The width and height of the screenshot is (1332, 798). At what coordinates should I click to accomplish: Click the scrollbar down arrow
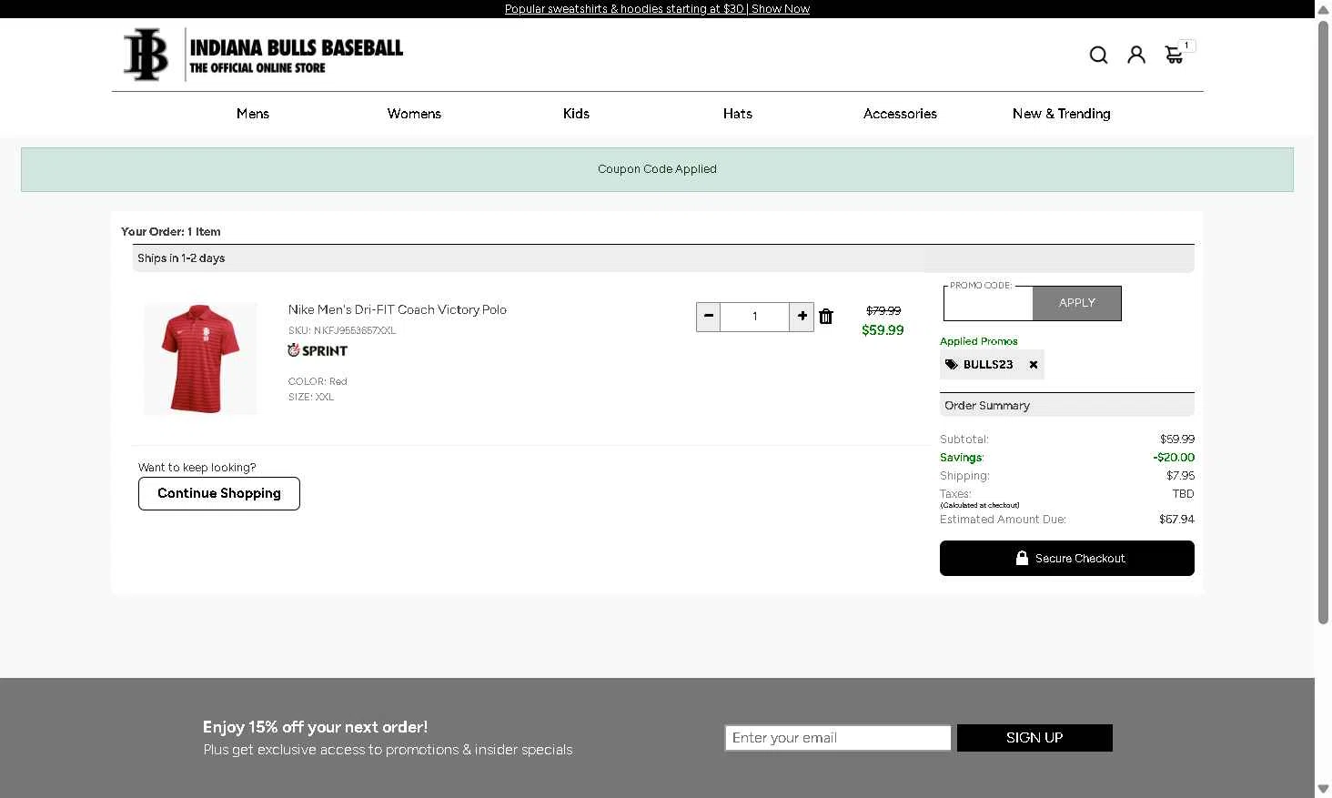1323,789
